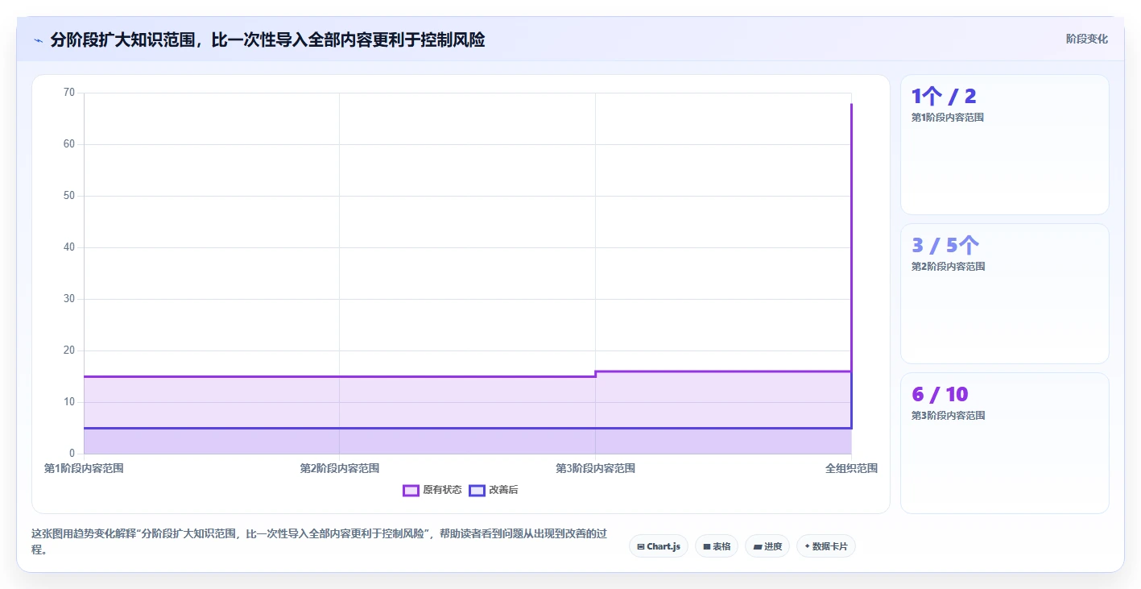This screenshot has width=1141, height=589.
Task: Click the 阶段变化 label in the header
Action: point(1086,39)
